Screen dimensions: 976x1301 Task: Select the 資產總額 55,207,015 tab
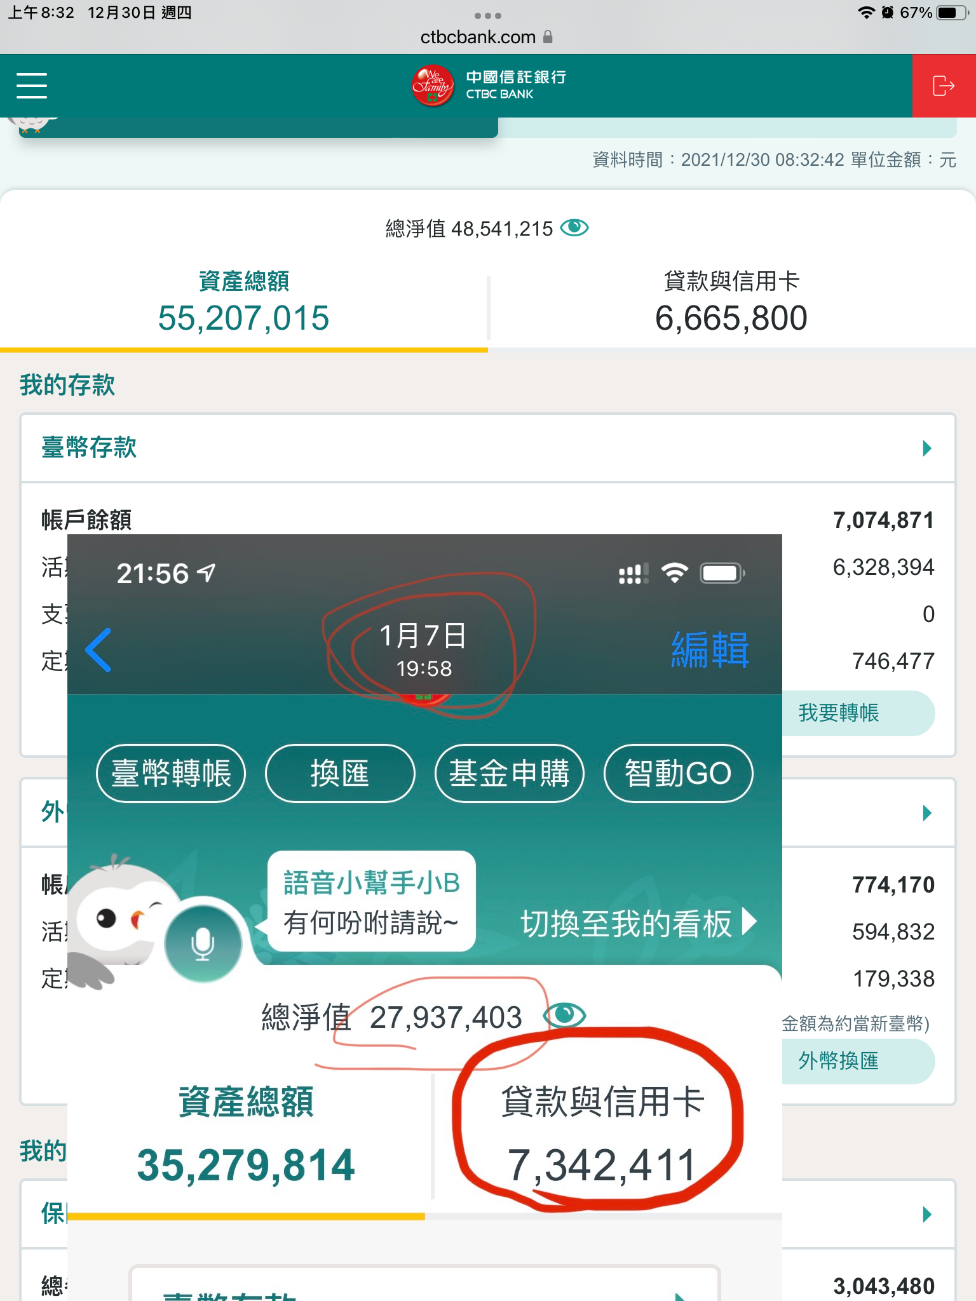click(244, 301)
